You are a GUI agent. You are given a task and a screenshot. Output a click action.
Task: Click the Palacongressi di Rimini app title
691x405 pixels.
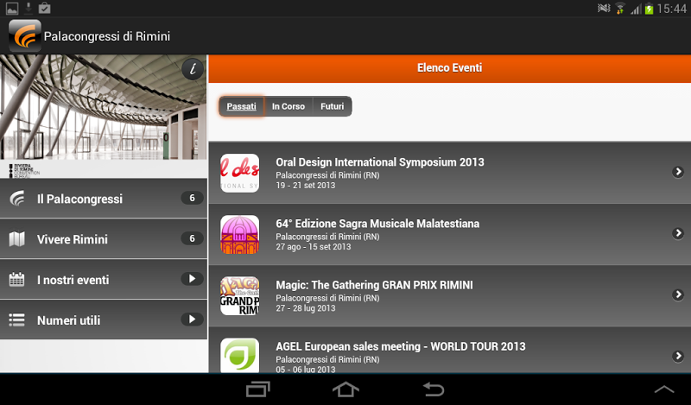[106, 36]
